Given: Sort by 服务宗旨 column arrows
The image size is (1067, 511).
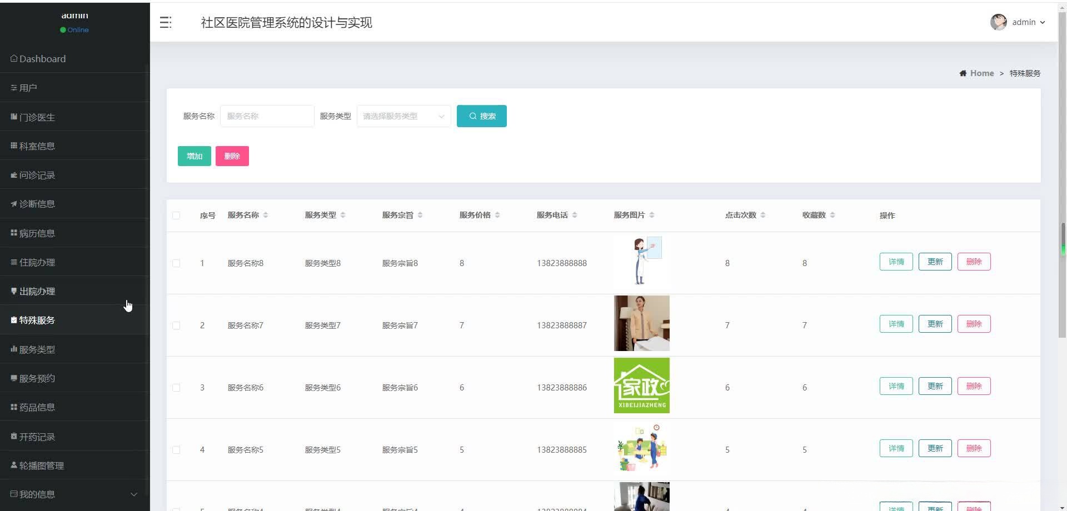Looking at the screenshot, I should coord(420,216).
